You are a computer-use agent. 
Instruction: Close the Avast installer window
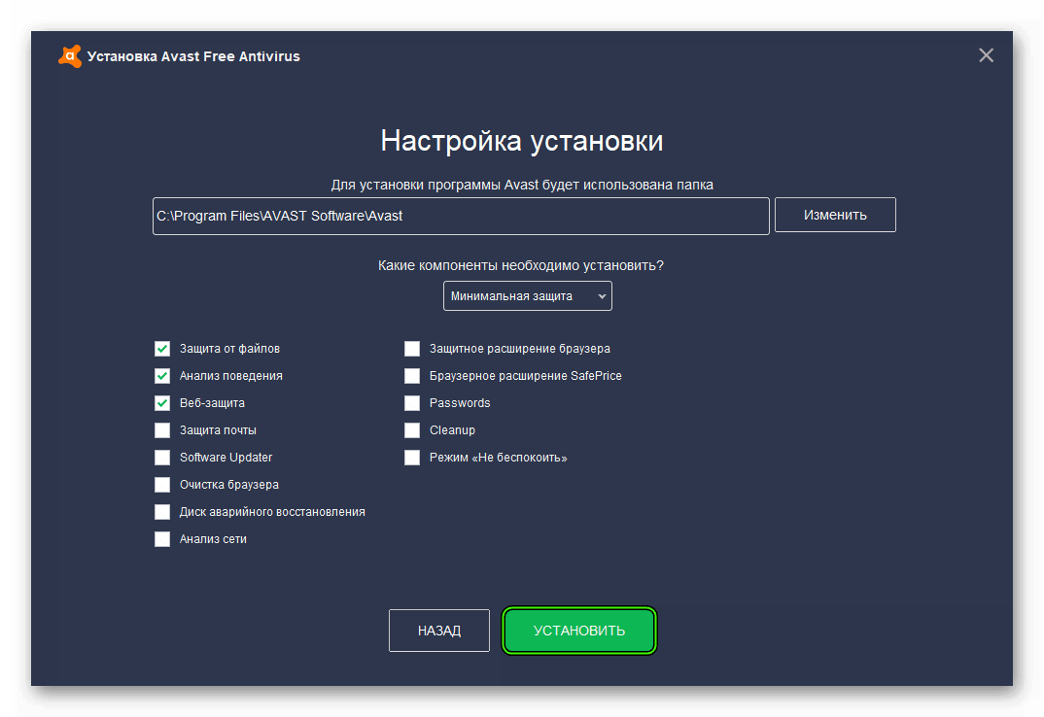coord(986,55)
